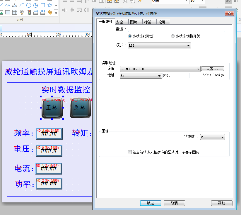Expand the CD MODBUS RTU device dropdown
241x215 pixels.
[160, 69]
